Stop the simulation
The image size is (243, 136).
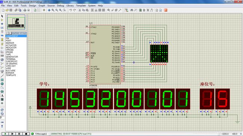(x=26, y=134)
